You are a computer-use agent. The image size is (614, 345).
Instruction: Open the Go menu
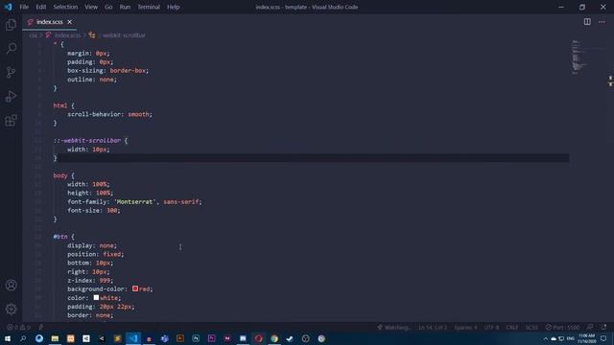click(108, 7)
